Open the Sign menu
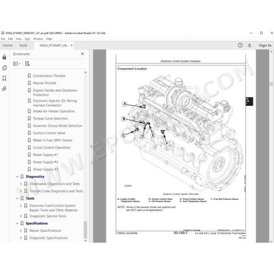 (27, 39)
